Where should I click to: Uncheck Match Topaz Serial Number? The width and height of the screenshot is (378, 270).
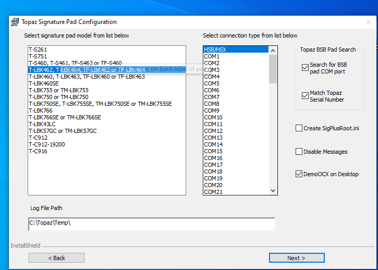(305, 96)
